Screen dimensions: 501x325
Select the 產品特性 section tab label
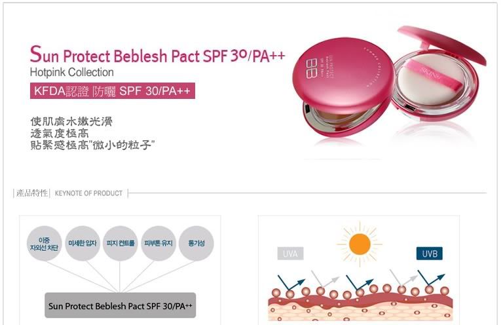32,193
